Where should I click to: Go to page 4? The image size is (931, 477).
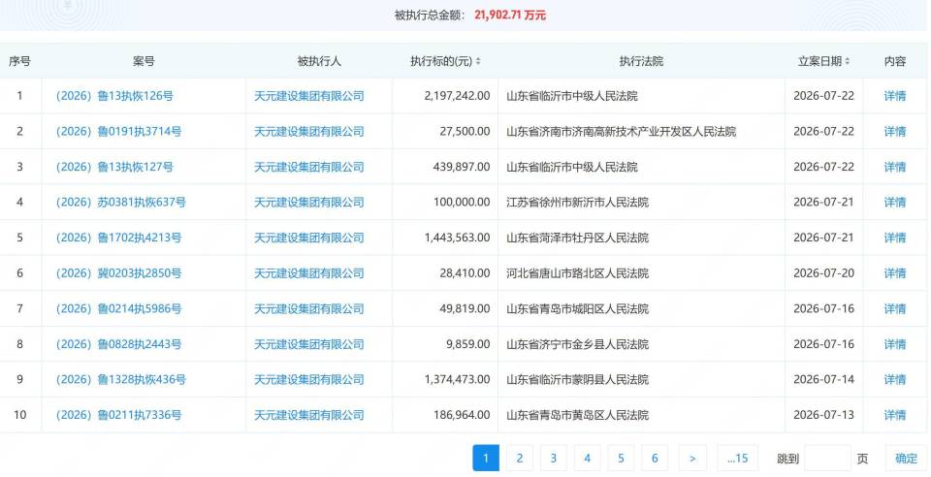(588, 458)
